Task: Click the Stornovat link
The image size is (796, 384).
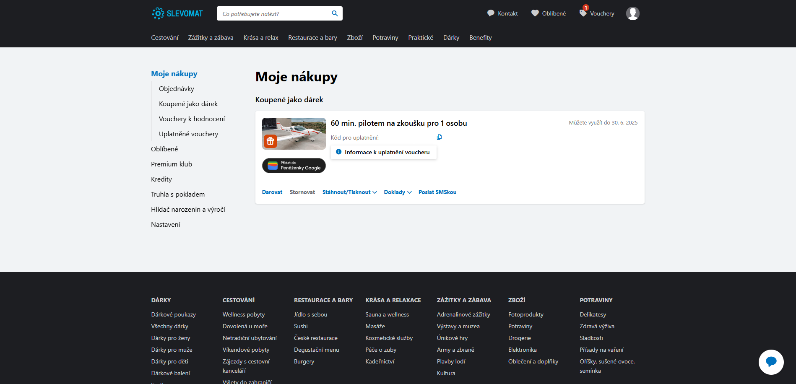Action: (302, 192)
